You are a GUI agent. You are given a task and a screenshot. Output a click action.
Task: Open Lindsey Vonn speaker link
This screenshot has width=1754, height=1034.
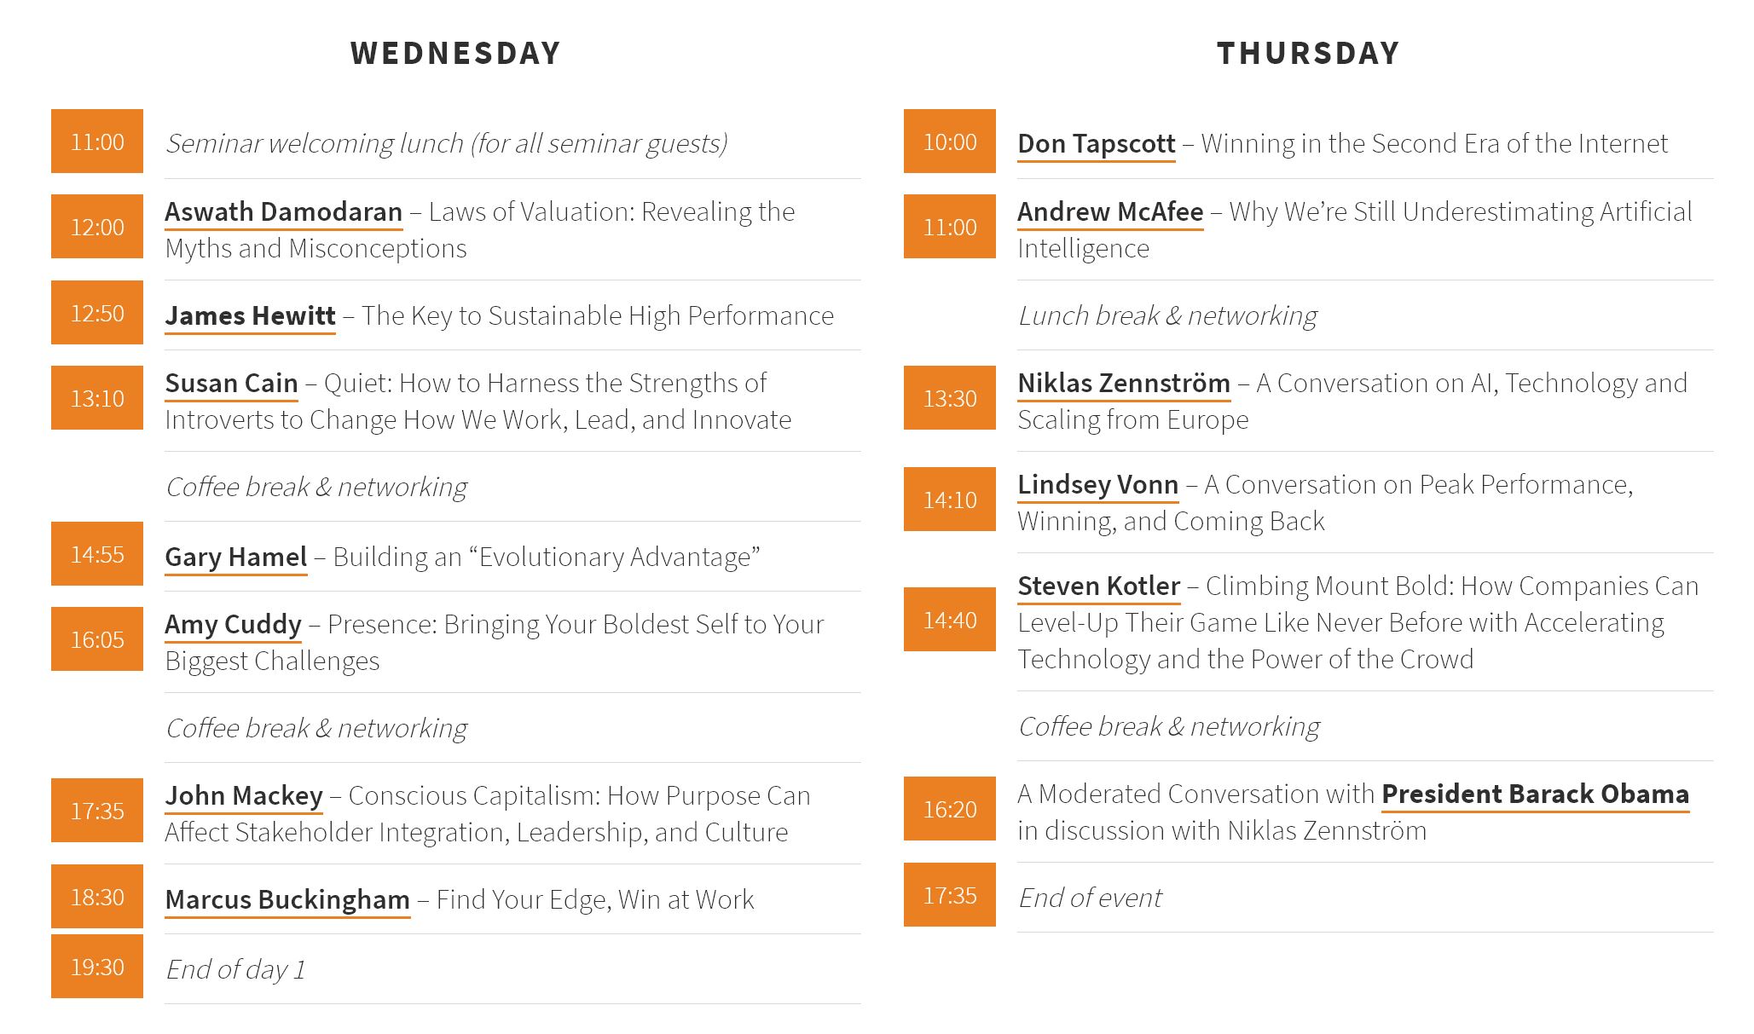pos(1097,485)
